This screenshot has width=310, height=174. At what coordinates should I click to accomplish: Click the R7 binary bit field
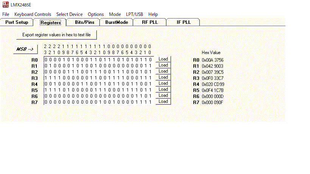[98, 102]
